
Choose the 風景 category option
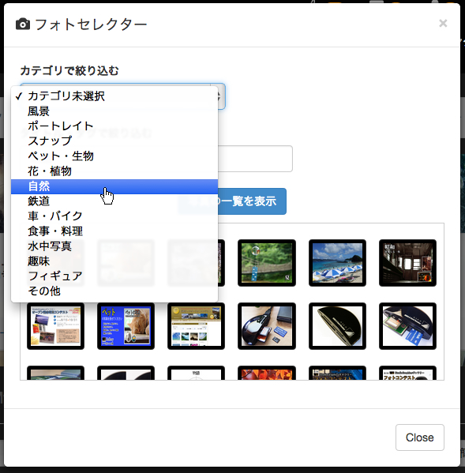pos(114,111)
